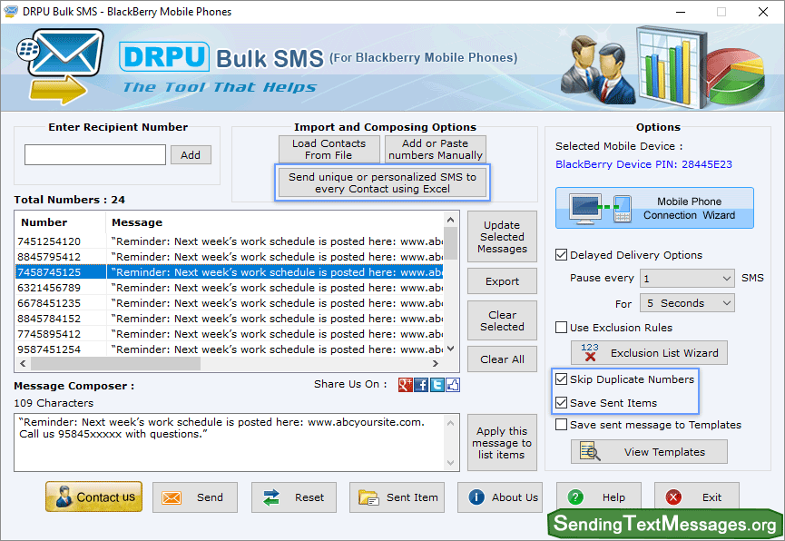Toggle Delayed Delivery Options checkbox
The width and height of the screenshot is (785, 541).
tap(561, 255)
